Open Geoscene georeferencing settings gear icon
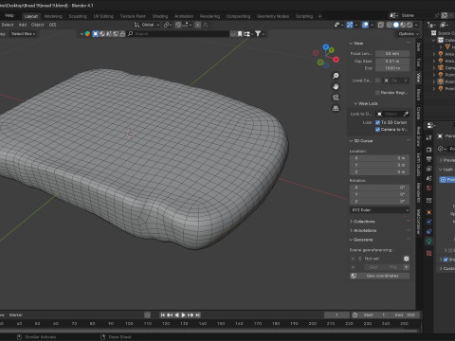 coord(406,259)
